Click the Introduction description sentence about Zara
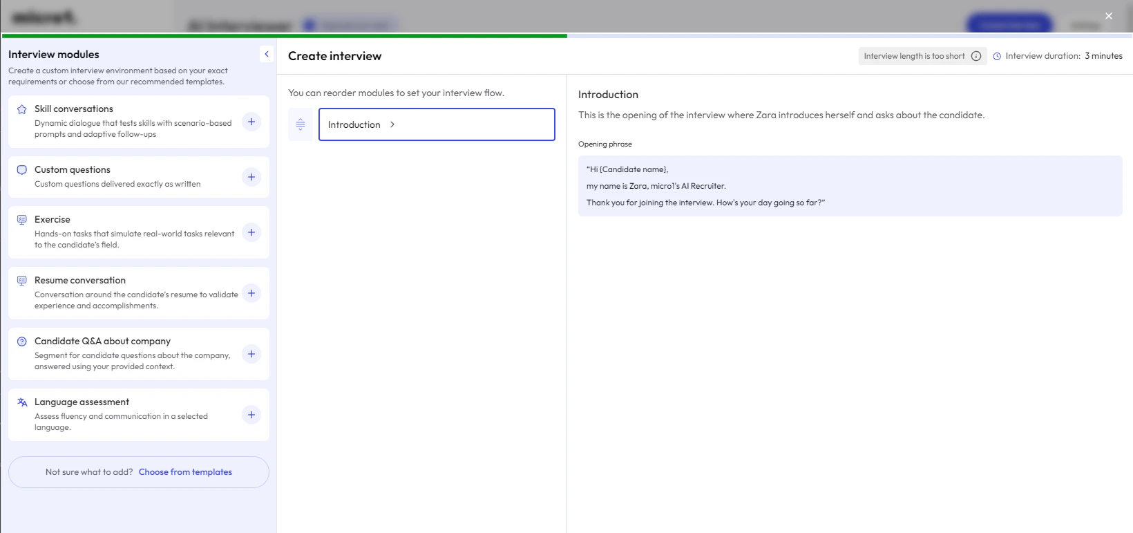Image resolution: width=1133 pixels, height=533 pixels. 781,115
